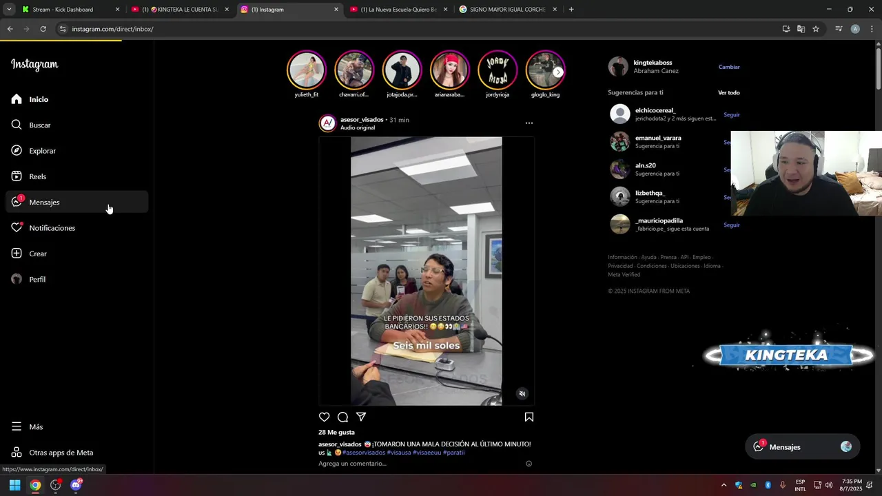Open the post options three-dot menu
The image size is (882, 496).
pos(529,123)
